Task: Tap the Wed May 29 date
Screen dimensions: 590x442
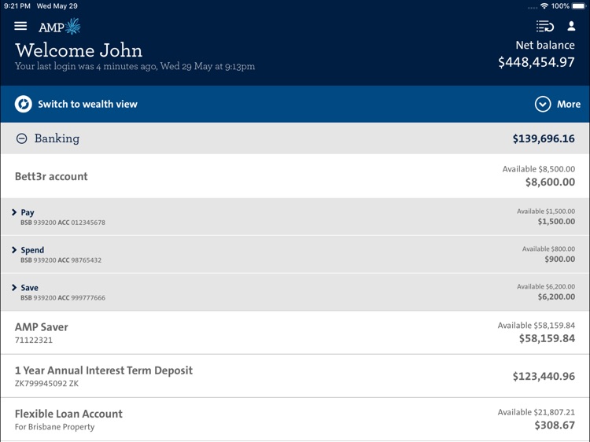Action: pos(57,6)
